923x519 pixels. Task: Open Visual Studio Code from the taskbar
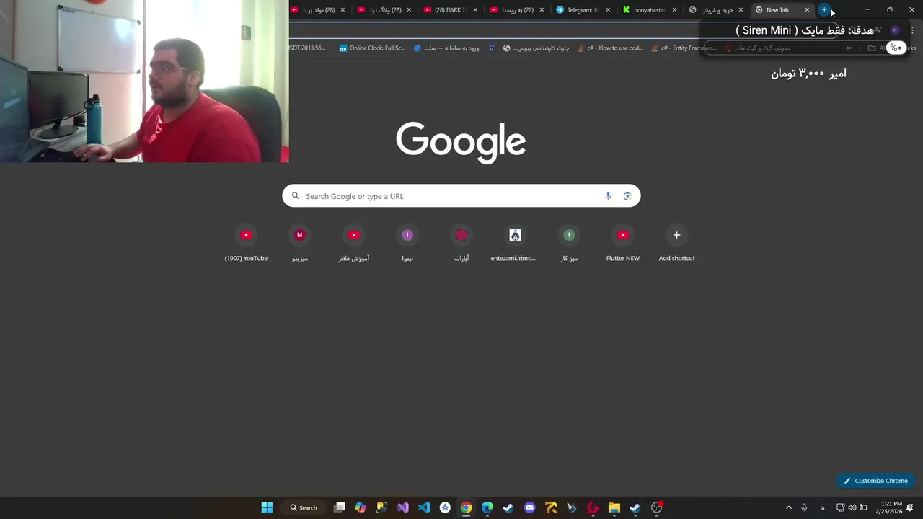tap(424, 507)
